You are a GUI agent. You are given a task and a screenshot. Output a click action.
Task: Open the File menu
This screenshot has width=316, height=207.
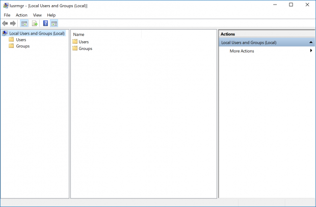tap(7, 15)
